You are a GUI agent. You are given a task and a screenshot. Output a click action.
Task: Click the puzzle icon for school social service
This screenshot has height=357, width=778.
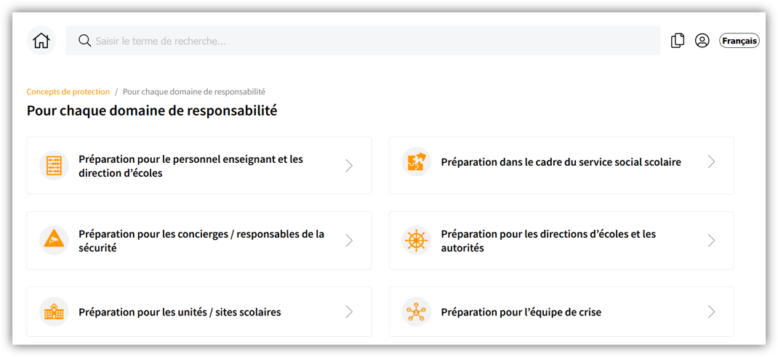[x=416, y=162]
